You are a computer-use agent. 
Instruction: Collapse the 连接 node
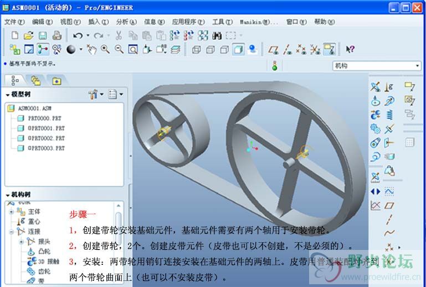pos(12,232)
